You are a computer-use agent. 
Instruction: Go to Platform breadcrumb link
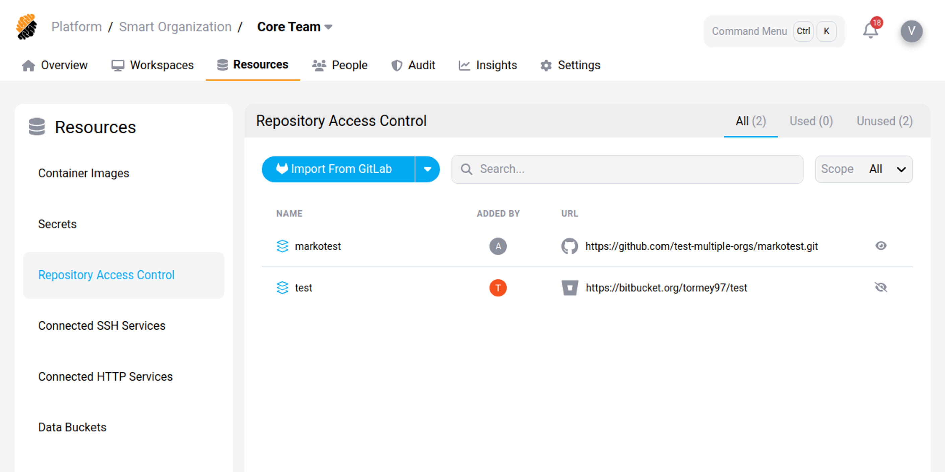coord(76,27)
